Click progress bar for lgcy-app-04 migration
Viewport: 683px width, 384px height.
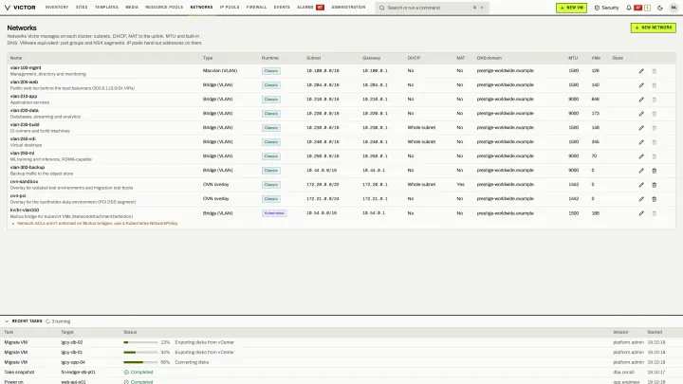tap(140, 362)
